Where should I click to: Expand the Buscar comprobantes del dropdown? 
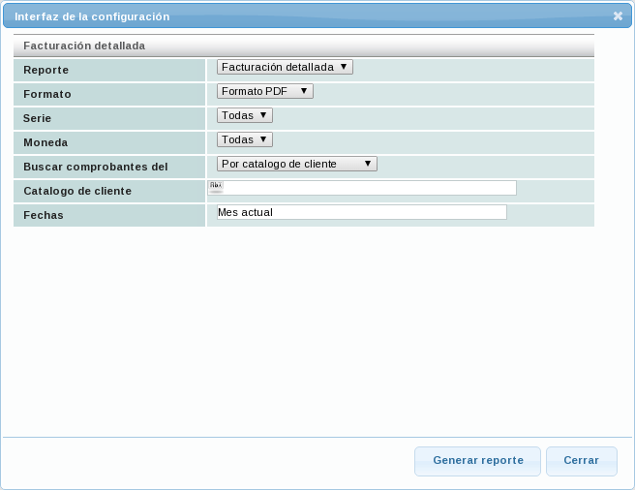point(296,164)
